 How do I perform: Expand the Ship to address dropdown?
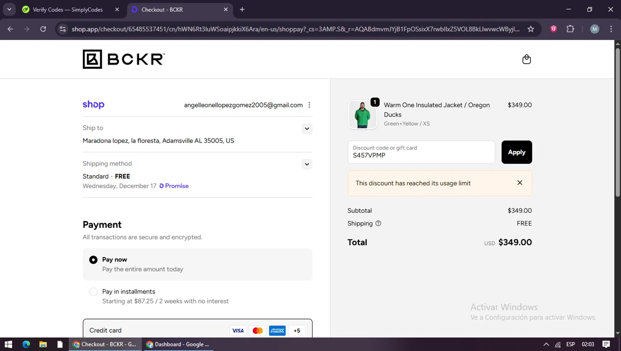[x=307, y=128]
